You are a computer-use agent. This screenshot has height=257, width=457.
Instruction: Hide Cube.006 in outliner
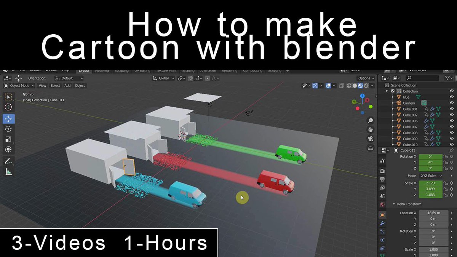pos(452,121)
